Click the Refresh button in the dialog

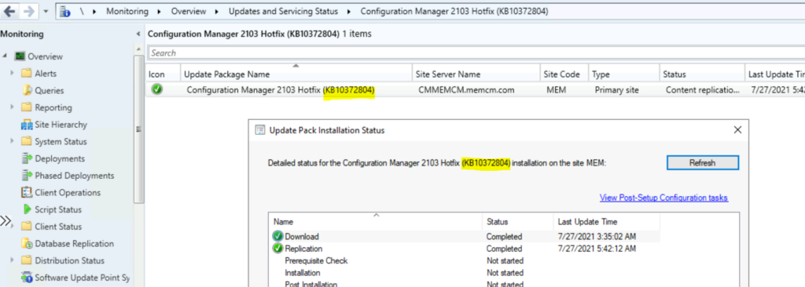click(x=702, y=162)
